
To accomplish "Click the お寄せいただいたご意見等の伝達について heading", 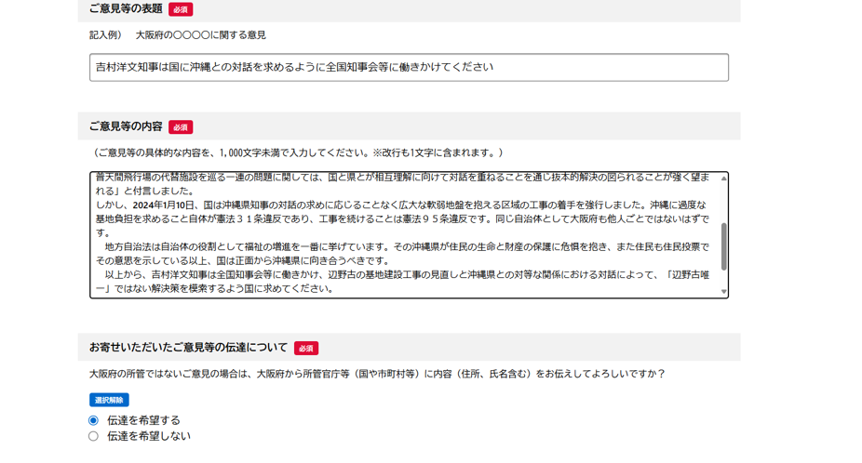I will click(x=188, y=348).
